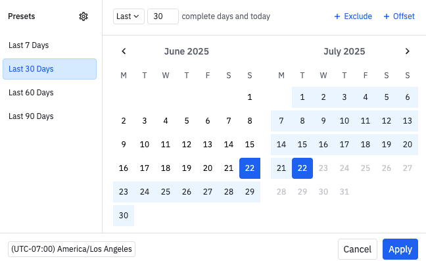Apply the selected date range
The width and height of the screenshot is (426, 261).
point(400,249)
